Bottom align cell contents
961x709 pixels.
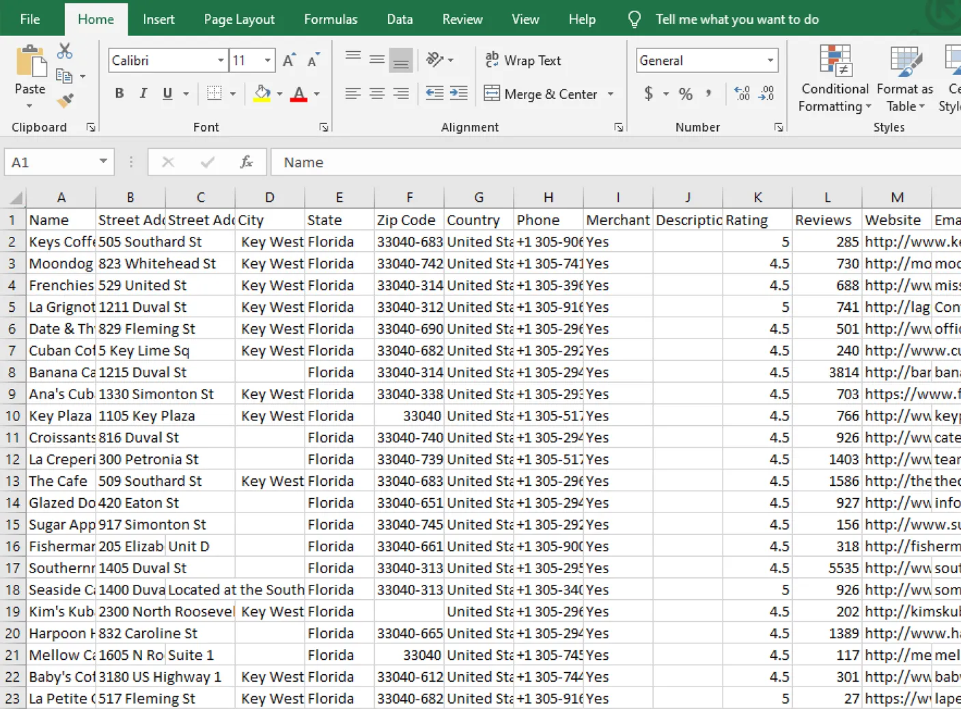coord(401,60)
